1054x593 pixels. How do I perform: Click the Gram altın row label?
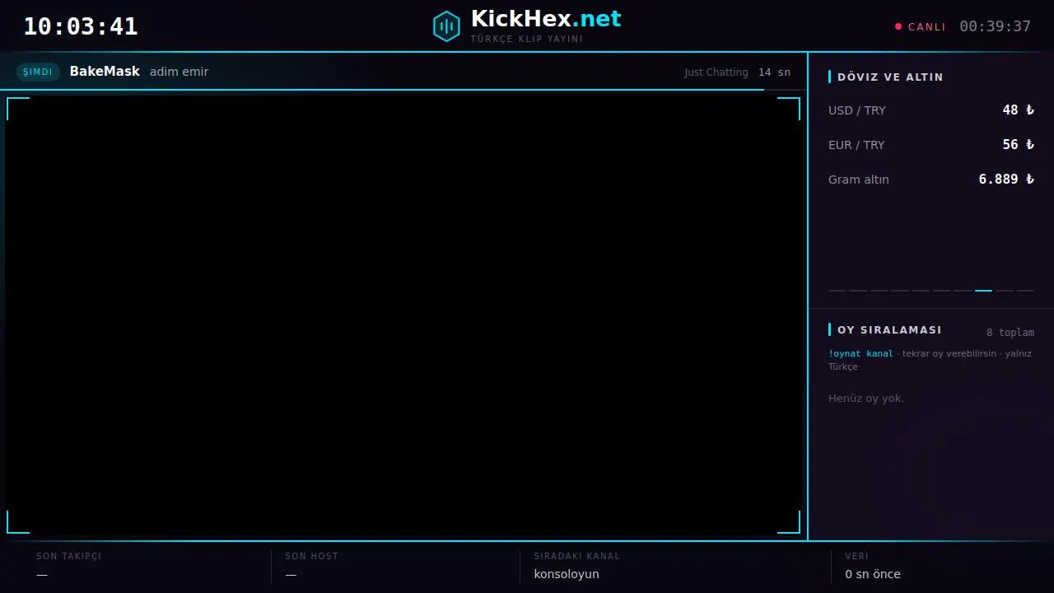pos(859,180)
